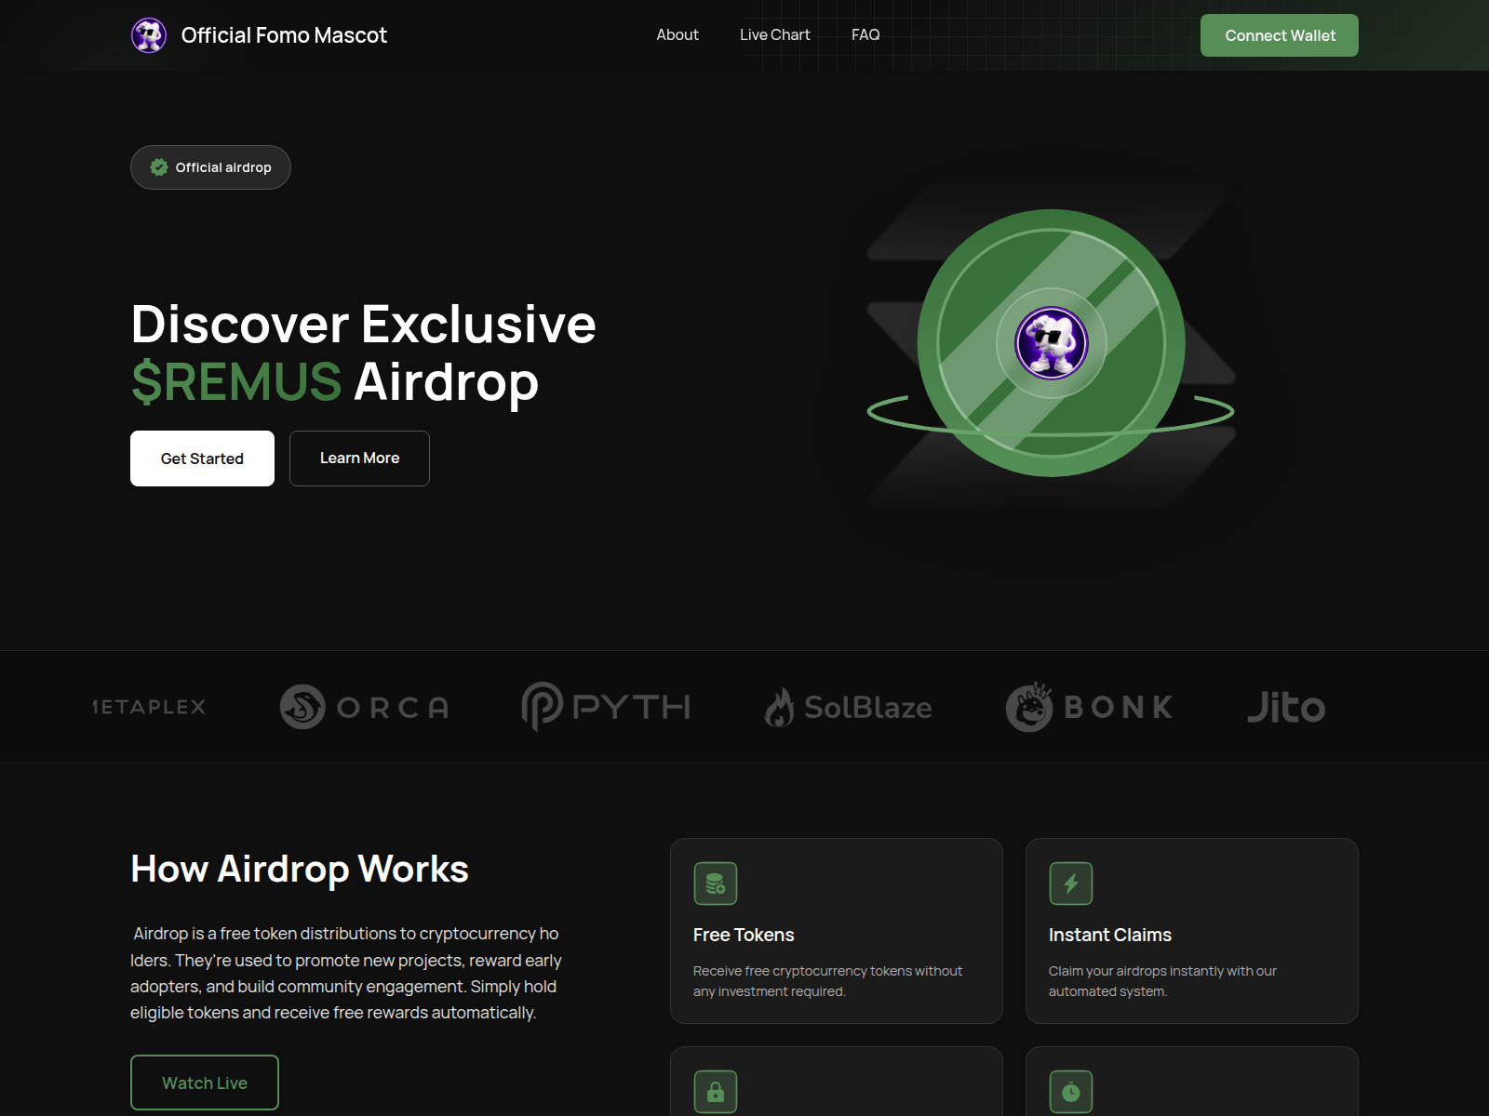Image resolution: width=1489 pixels, height=1116 pixels.
Task: Click the Instant Claims lightning icon
Action: click(x=1071, y=883)
